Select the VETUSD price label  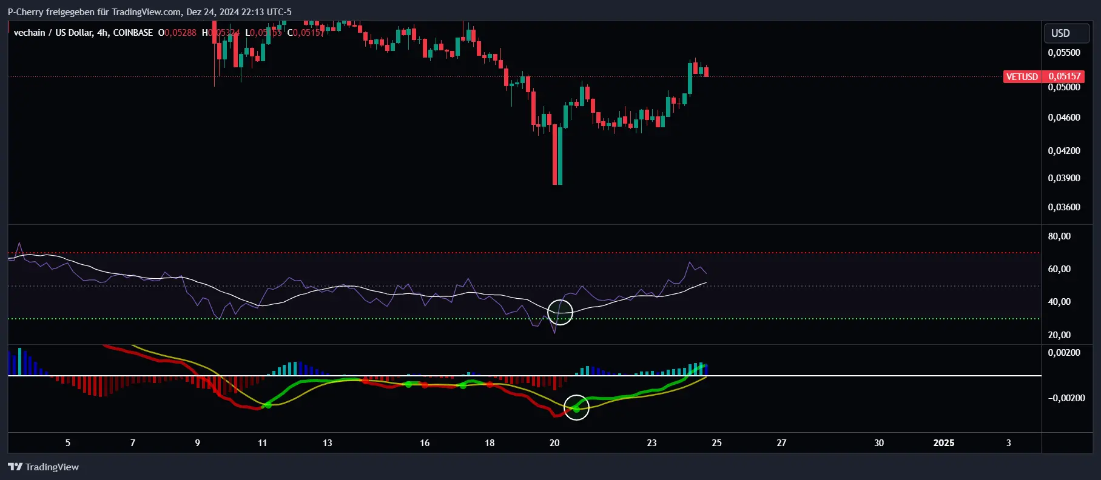click(1022, 76)
